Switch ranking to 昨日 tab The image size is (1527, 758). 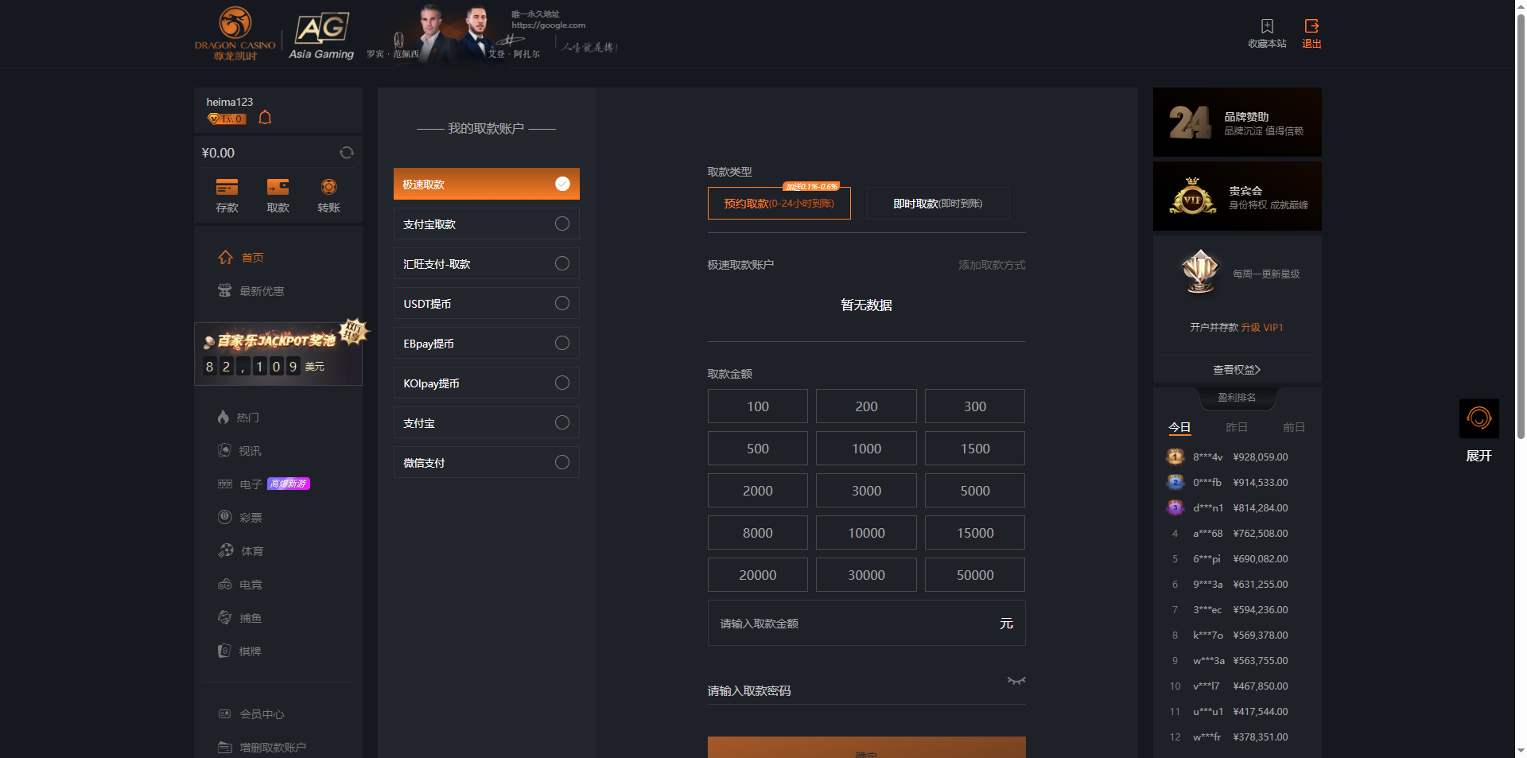pyautogui.click(x=1237, y=428)
